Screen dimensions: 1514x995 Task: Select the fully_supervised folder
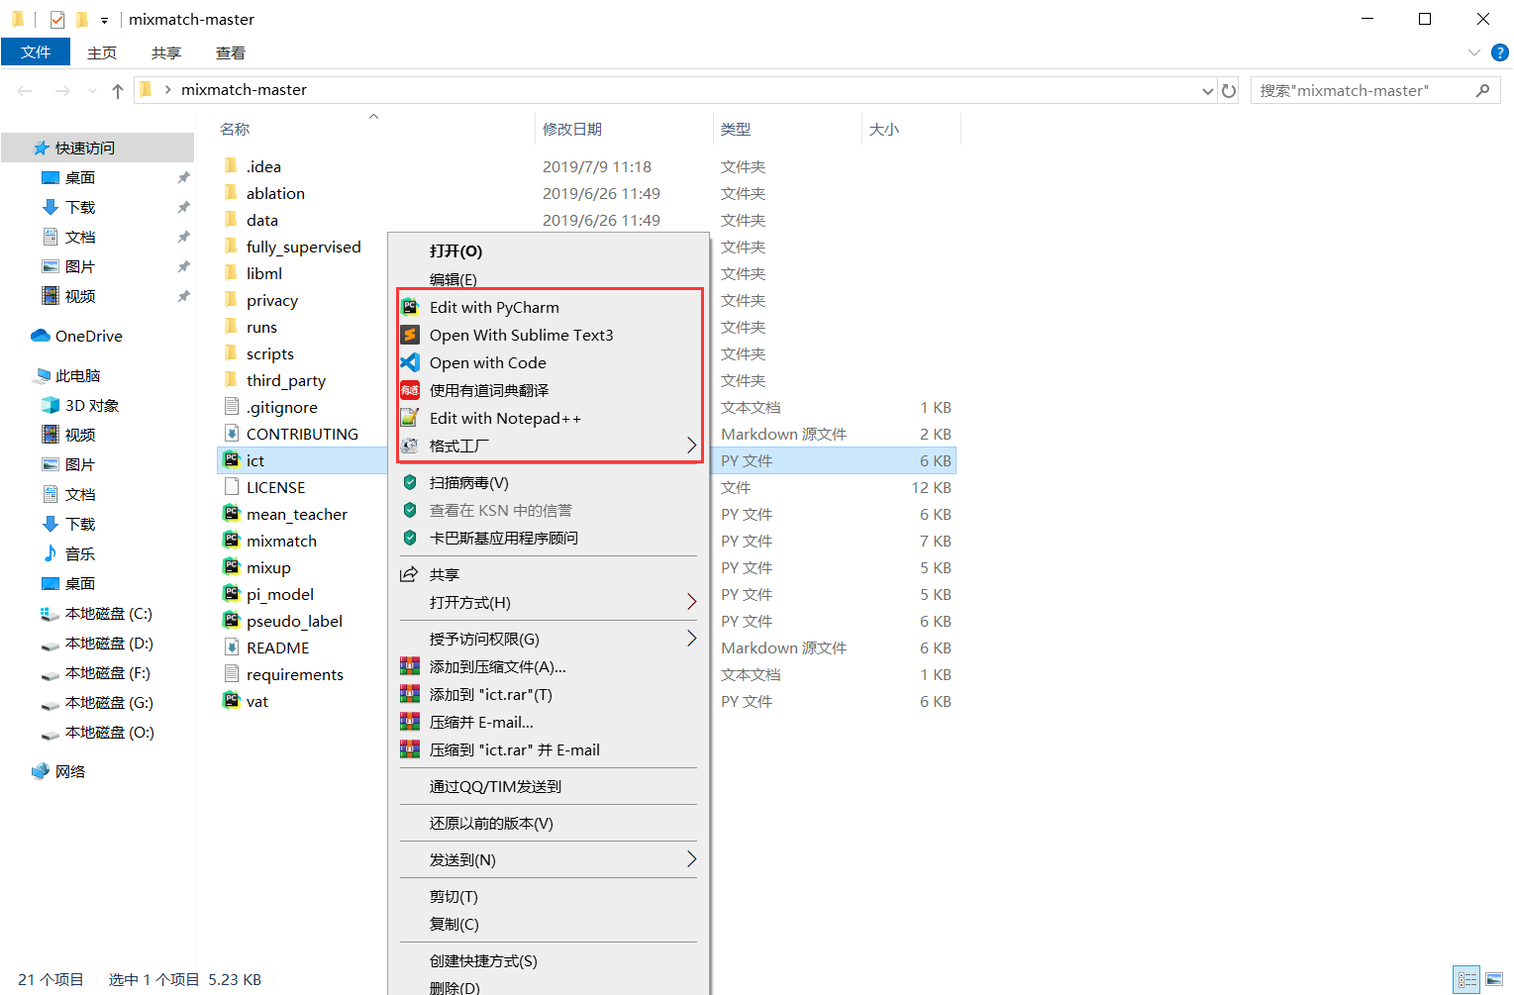(x=303, y=247)
